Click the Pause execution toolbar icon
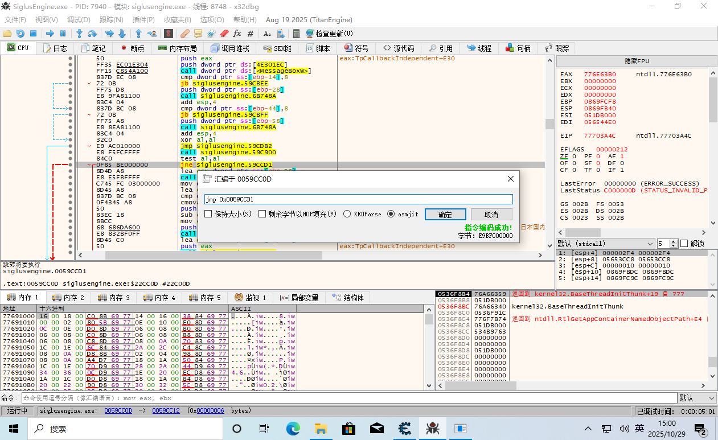Image resolution: width=718 pixels, height=440 pixels. [63, 34]
